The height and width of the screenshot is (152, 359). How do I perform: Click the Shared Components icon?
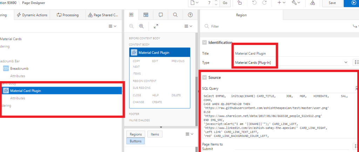tap(312, 3)
